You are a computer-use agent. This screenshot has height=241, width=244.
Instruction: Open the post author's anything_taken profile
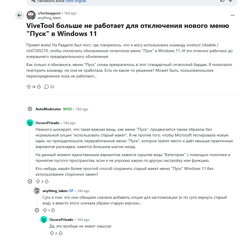pos(49,18)
